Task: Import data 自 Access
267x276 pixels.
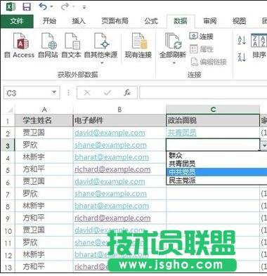Action: tap(20, 46)
